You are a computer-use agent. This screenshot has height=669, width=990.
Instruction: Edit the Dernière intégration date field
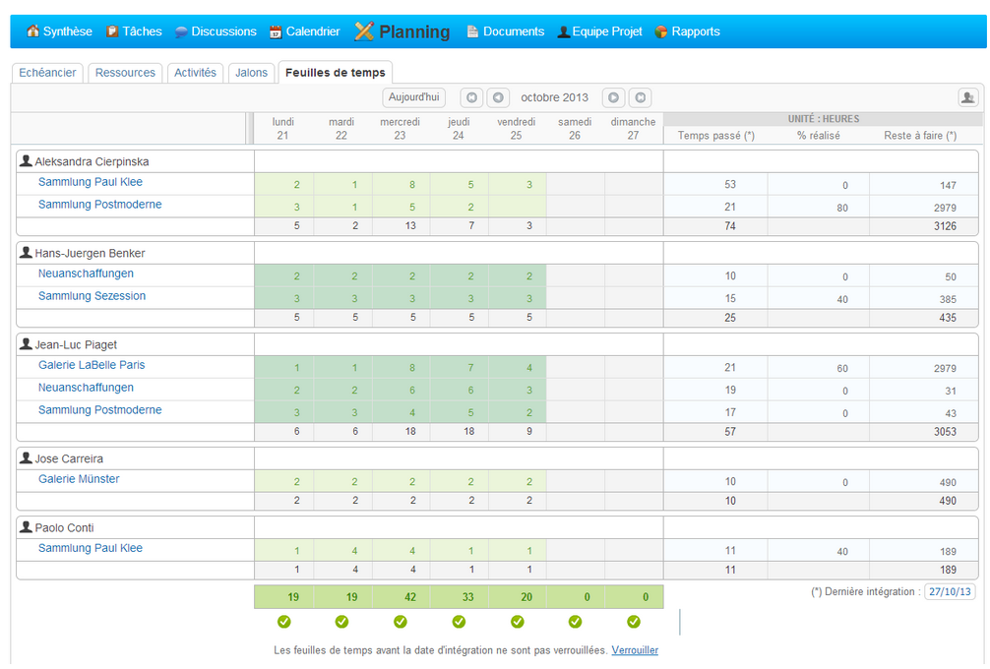coord(949,592)
